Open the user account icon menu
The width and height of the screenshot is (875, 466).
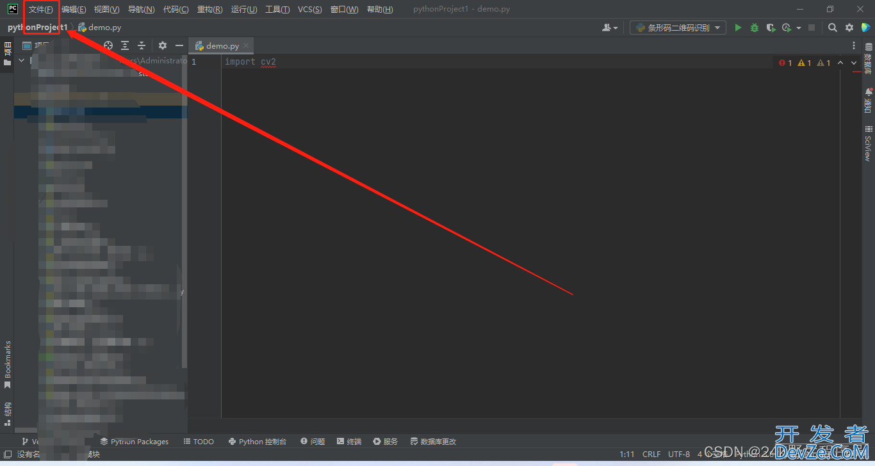coord(610,28)
